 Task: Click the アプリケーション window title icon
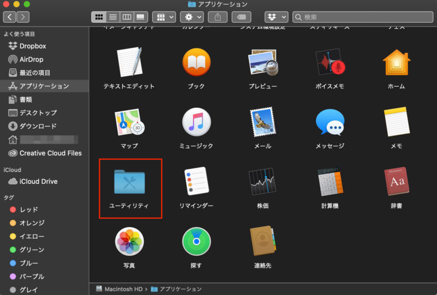click(192, 4)
